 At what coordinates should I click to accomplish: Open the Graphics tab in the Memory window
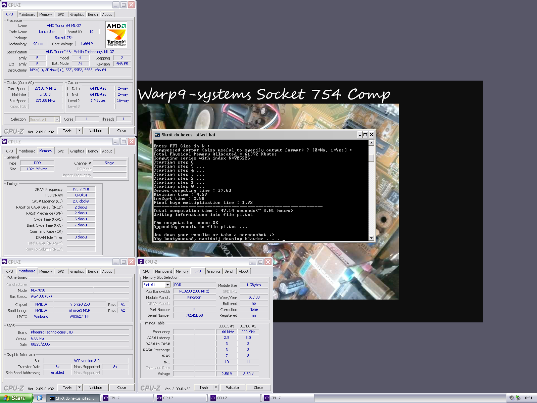[x=77, y=151]
